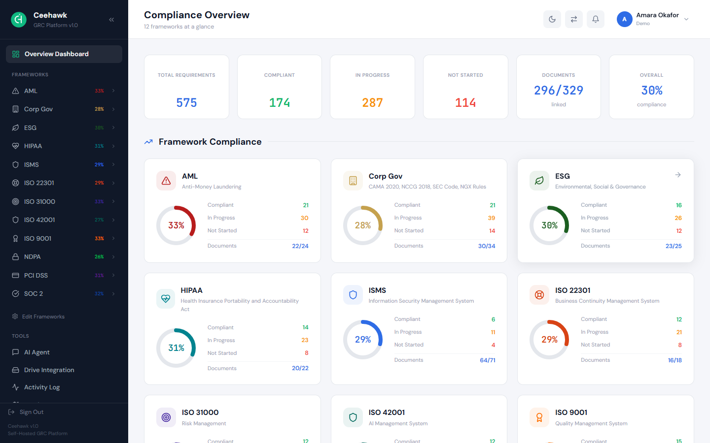Click Corp Gov 28% progress ring
This screenshot has width=710, height=443.
363,225
